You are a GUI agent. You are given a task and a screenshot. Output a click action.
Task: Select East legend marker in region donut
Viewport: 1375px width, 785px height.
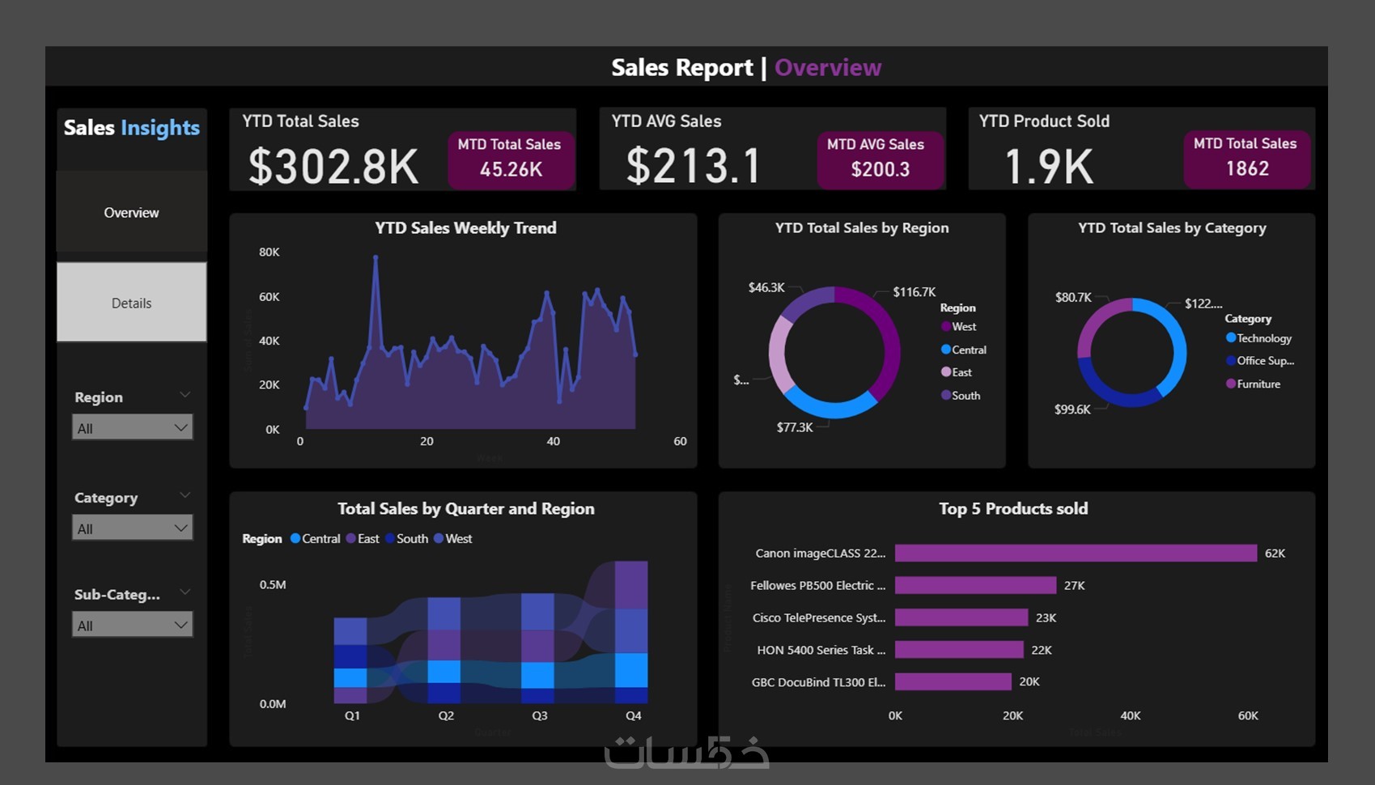pos(945,372)
